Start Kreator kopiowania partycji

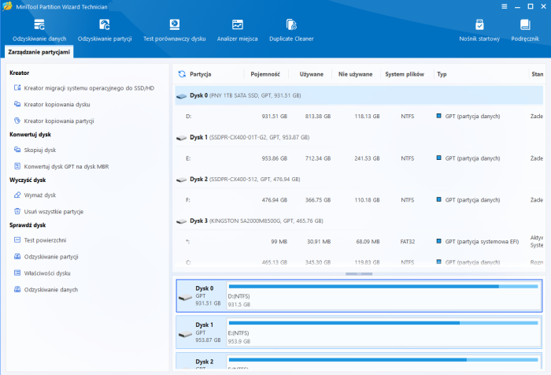pos(59,121)
